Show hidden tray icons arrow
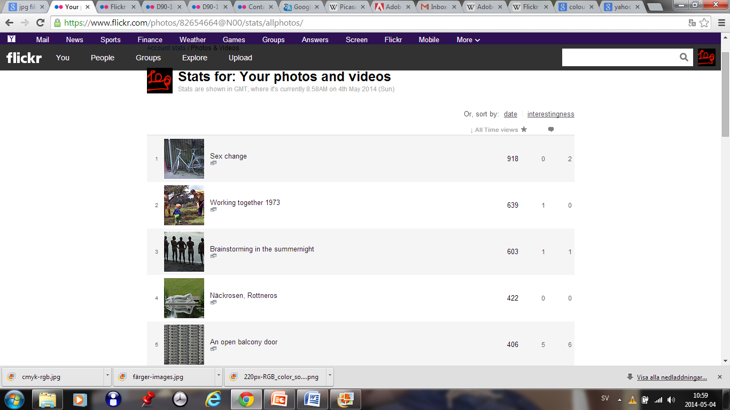The width and height of the screenshot is (730, 410). pos(619,399)
